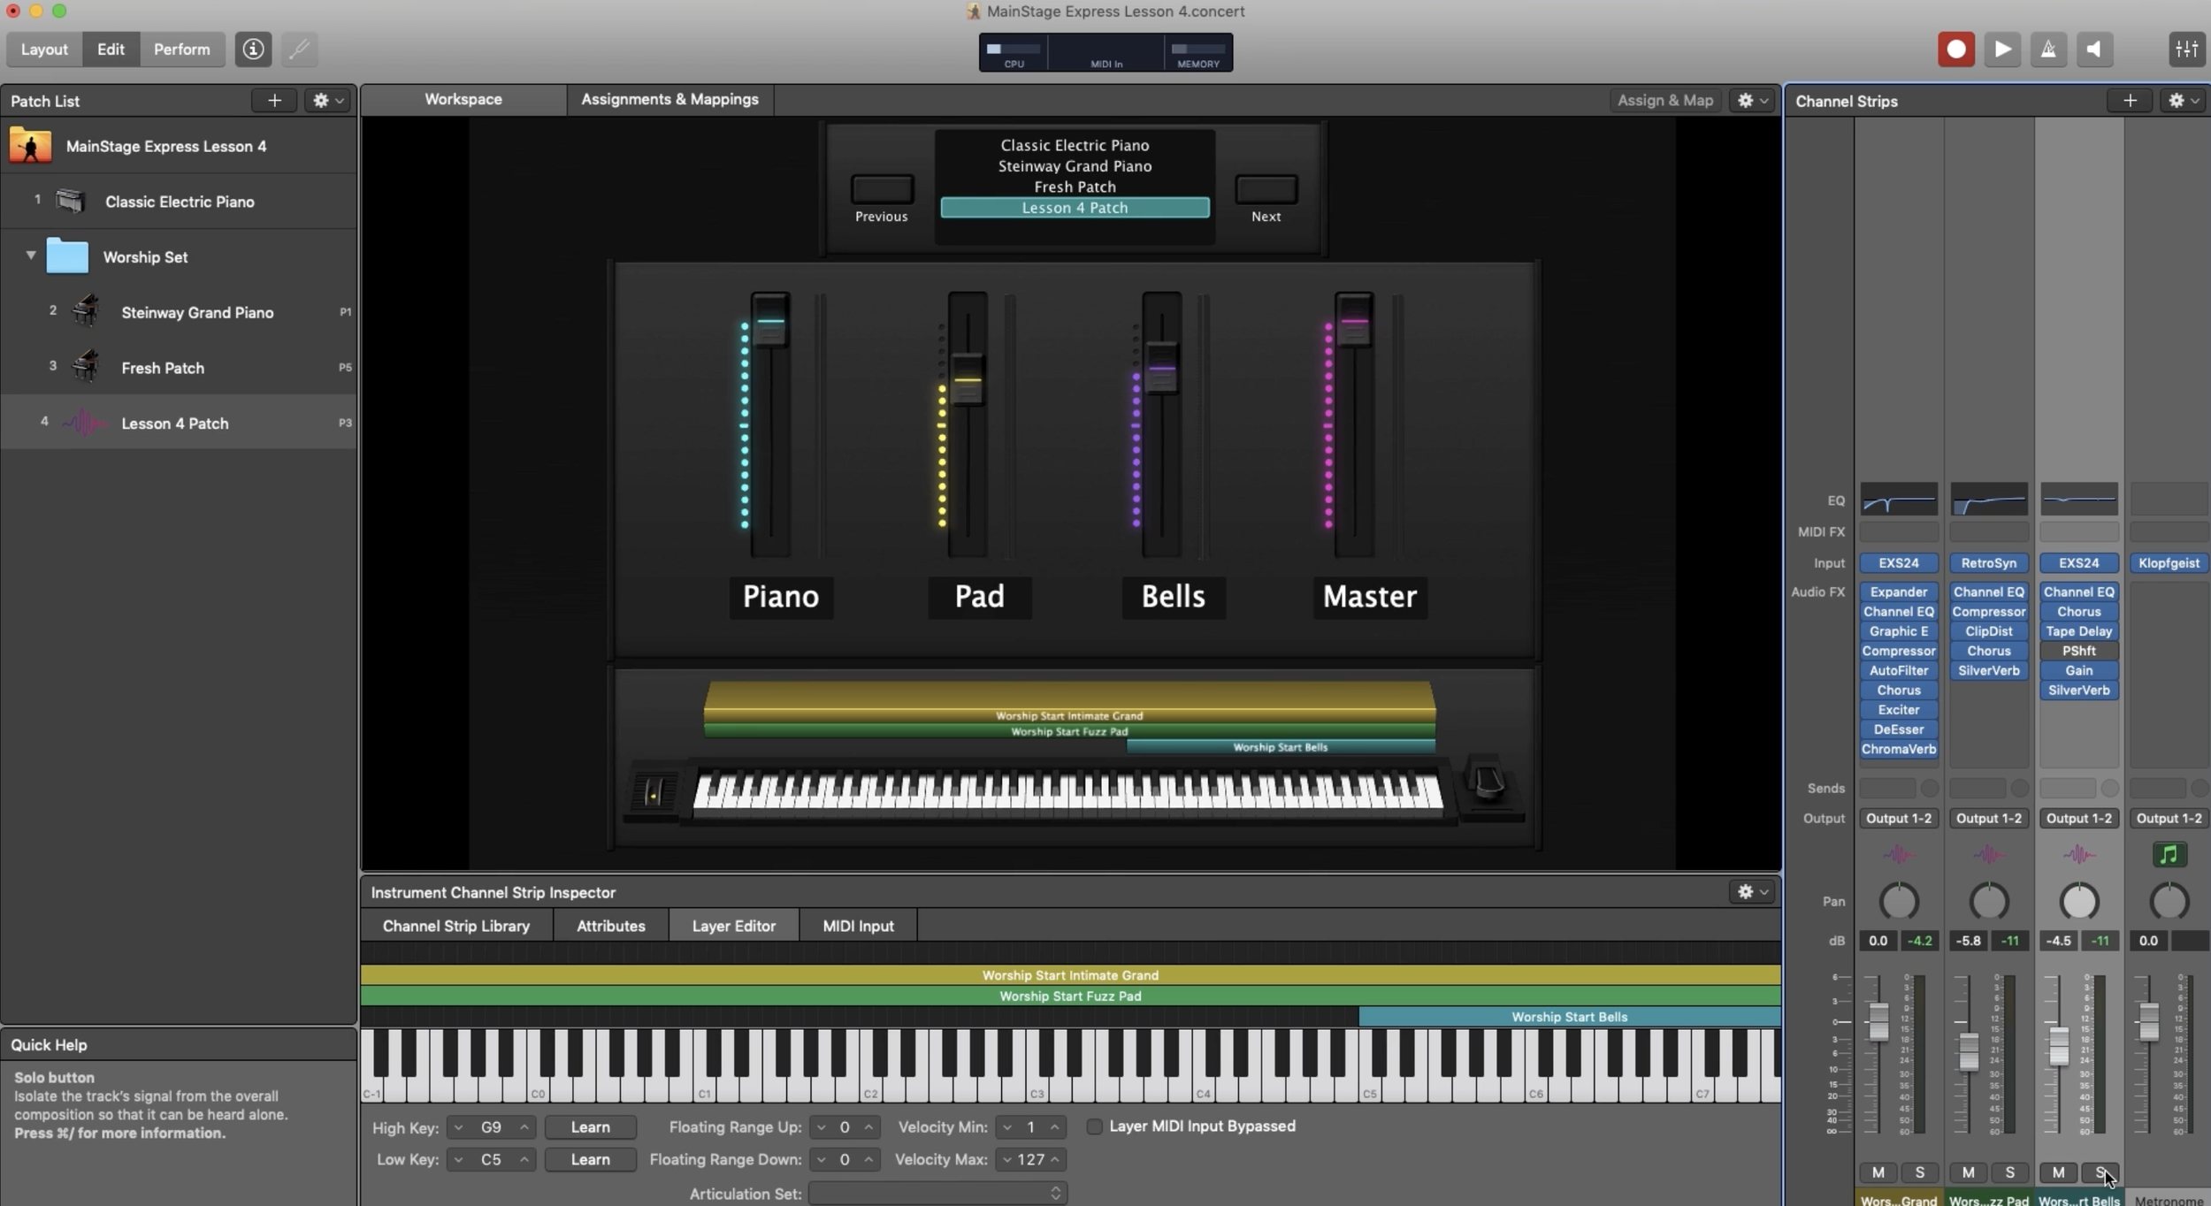Open the Output 1-2 slot on the Bells strip
The image size is (2211, 1206).
[2079, 819]
